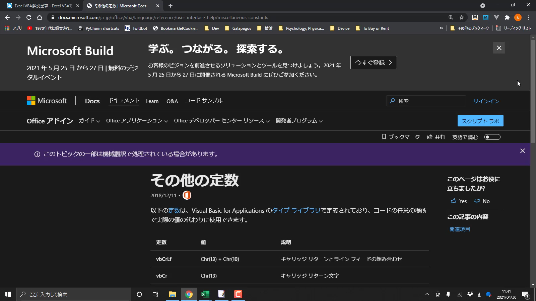Toggle the 英語で読む switch
The width and height of the screenshot is (536, 301).
click(x=492, y=137)
